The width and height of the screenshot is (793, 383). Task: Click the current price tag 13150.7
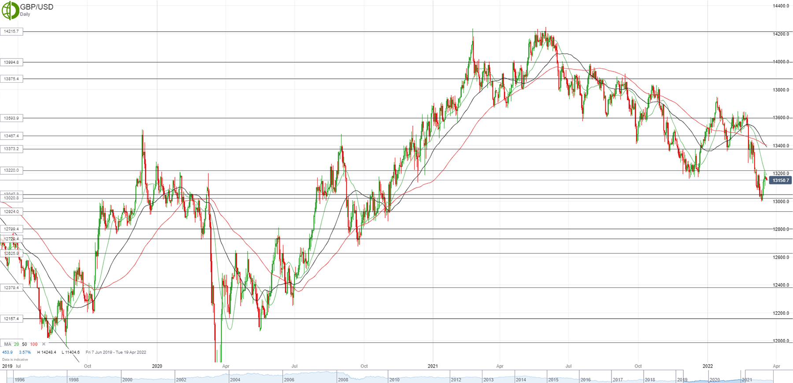point(781,180)
